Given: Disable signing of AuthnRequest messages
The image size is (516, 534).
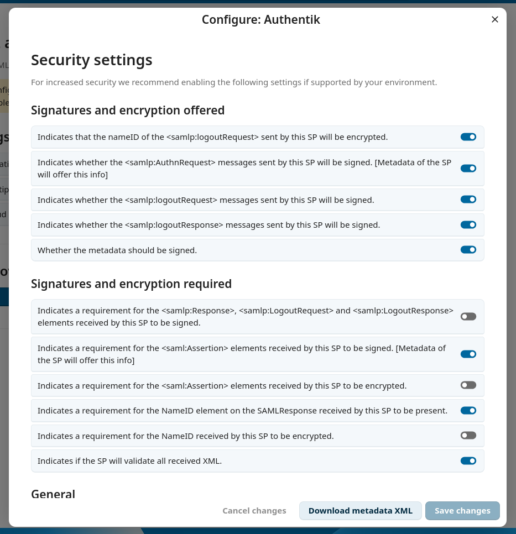Looking at the screenshot, I should coord(468,168).
